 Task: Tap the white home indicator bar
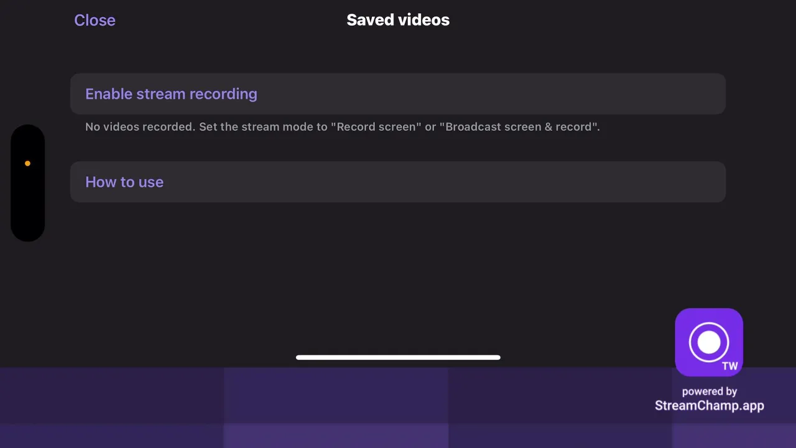point(398,357)
